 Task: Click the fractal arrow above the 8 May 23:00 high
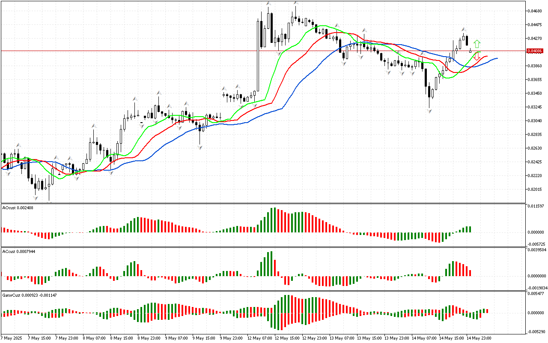pyautogui.click(x=158, y=92)
